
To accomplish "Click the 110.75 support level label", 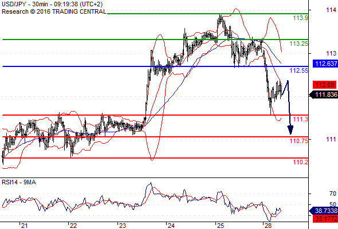I will point(299,141).
